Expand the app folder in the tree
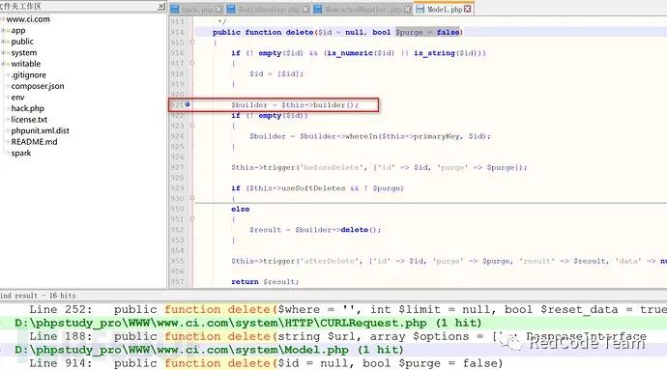Image resolution: width=667 pixels, height=370 pixels. click(x=4, y=31)
